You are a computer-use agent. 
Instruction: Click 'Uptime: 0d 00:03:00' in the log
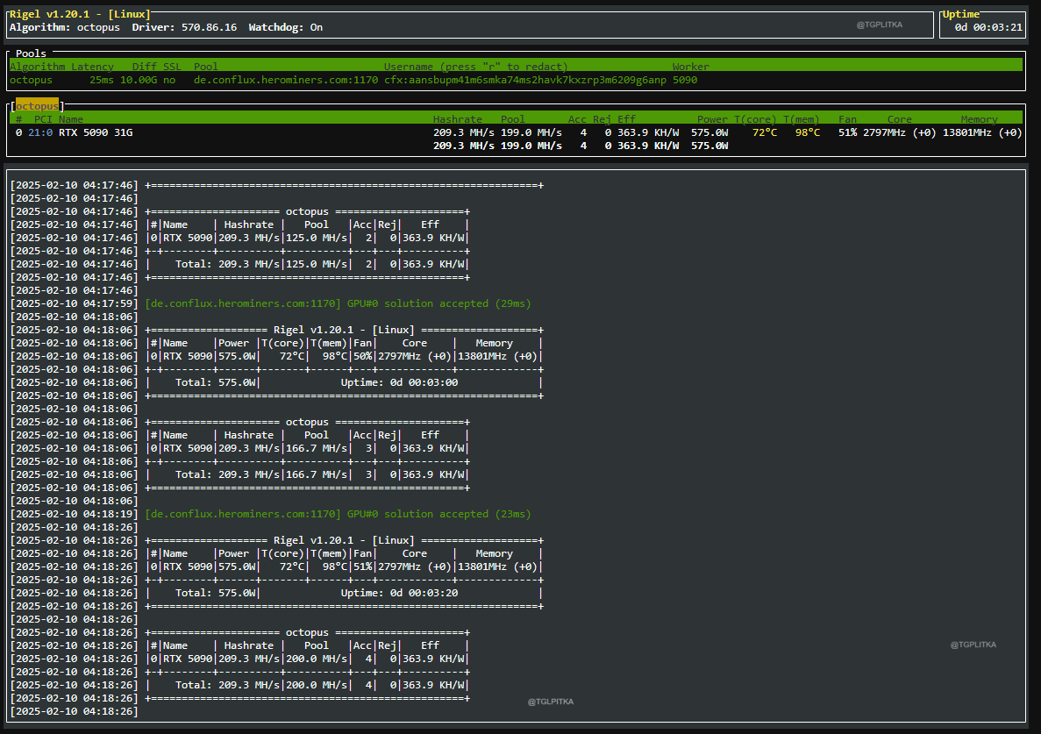click(x=399, y=382)
